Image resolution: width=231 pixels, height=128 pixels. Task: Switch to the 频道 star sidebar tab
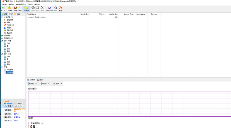(4, 14)
